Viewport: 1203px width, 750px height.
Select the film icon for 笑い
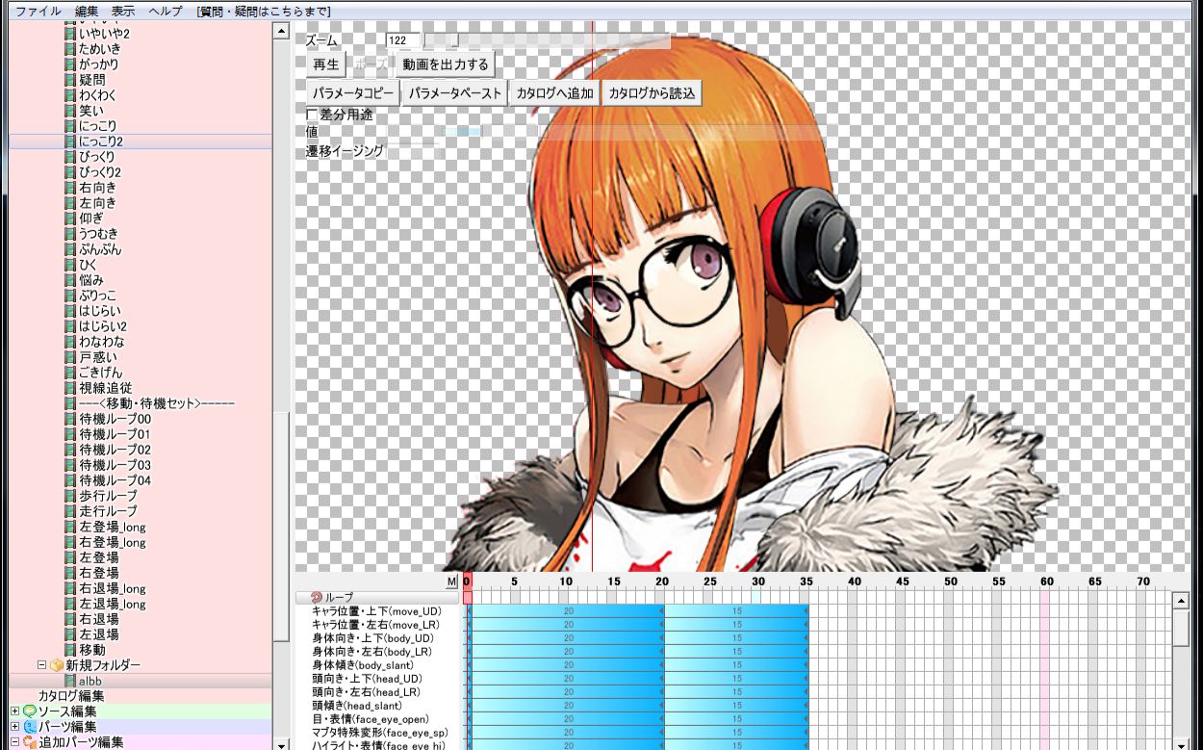pos(70,111)
